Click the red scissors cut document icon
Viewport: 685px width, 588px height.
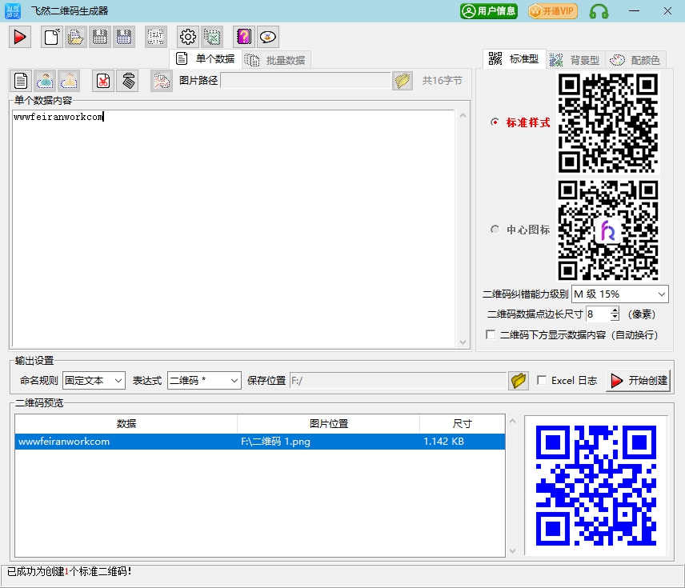click(x=103, y=81)
